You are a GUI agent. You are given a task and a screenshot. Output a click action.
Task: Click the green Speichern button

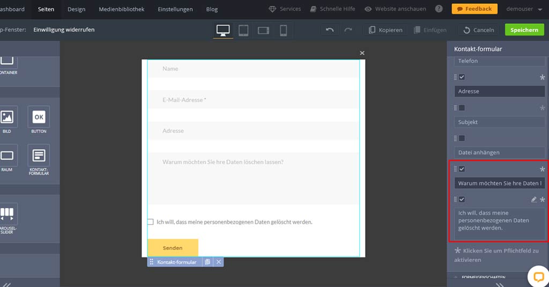[524, 30]
